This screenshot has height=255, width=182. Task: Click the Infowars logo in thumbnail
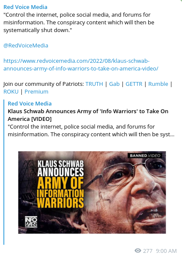(x=31, y=222)
